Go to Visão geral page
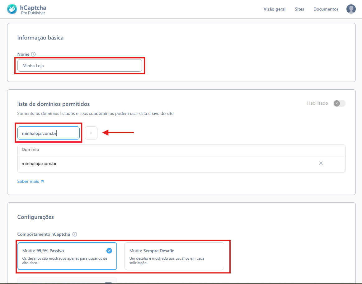362x284 pixels. click(275, 9)
